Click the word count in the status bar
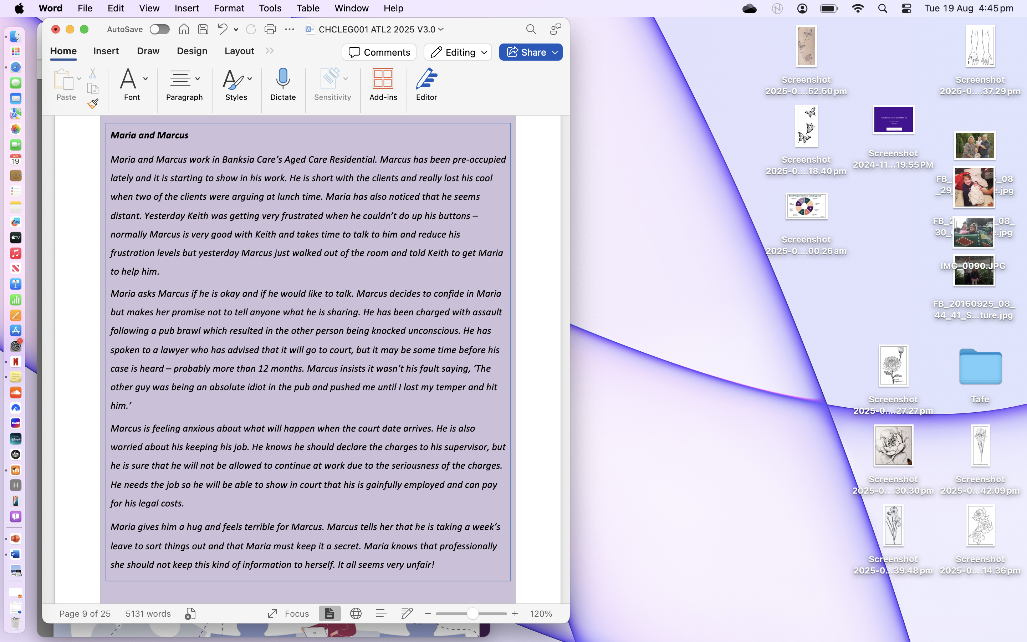The height and width of the screenshot is (642, 1027). click(x=148, y=613)
